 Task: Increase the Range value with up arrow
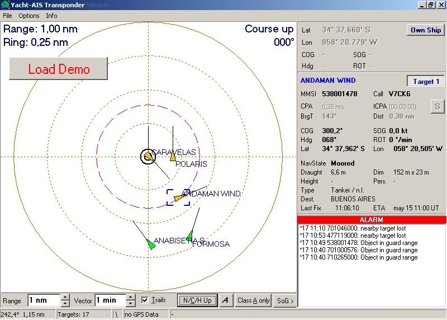click(65, 297)
